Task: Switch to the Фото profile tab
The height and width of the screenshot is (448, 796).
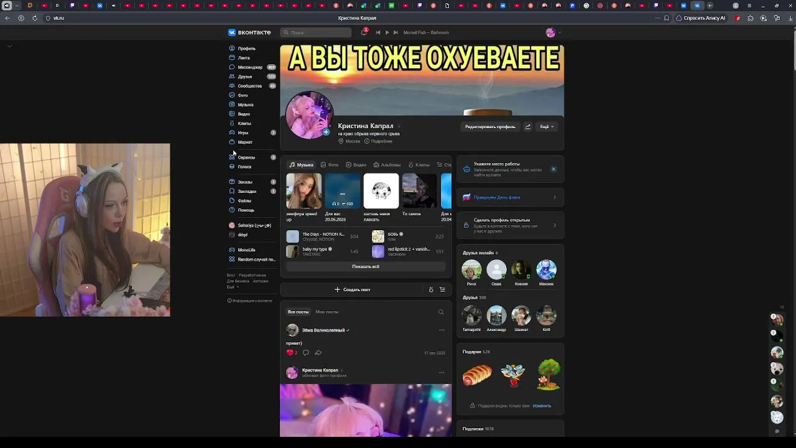Action: click(x=330, y=165)
